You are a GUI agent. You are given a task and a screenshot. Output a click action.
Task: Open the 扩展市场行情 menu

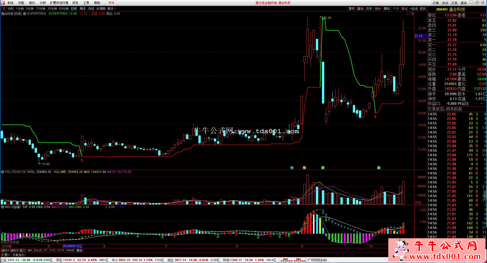[59, 3]
